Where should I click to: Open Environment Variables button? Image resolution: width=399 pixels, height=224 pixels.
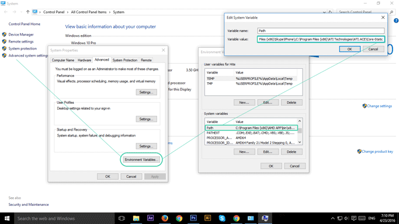click(141, 159)
